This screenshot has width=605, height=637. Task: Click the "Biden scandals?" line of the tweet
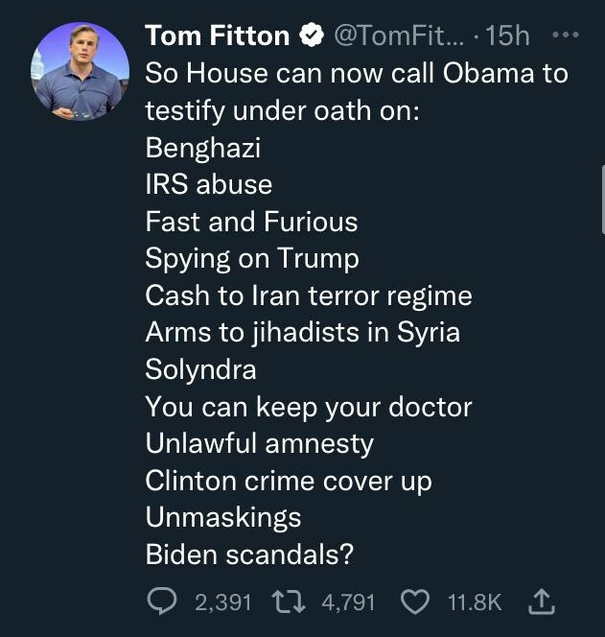point(249,554)
